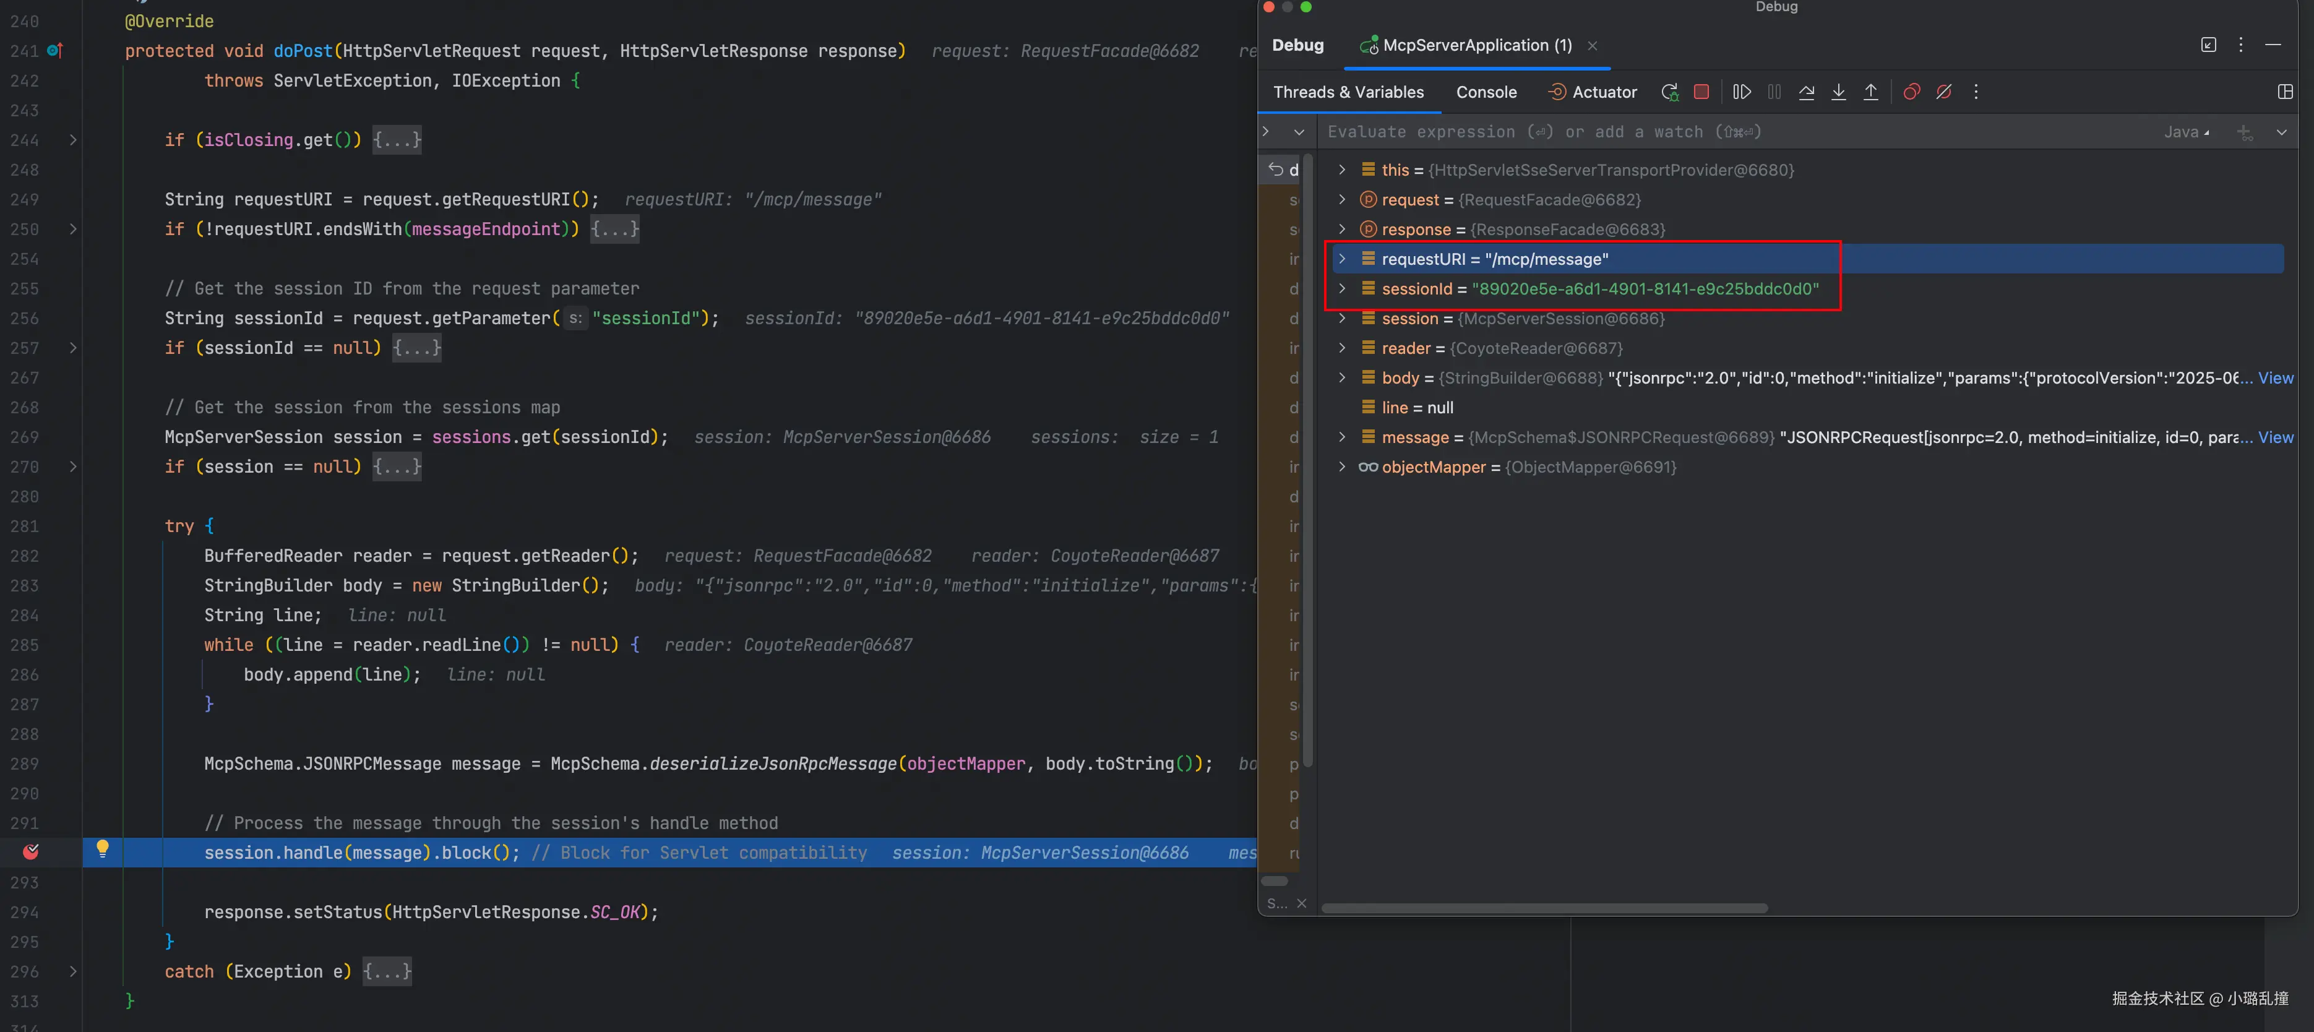
Task: Click layout settings icon in debug toolbar
Action: tap(2284, 92)
